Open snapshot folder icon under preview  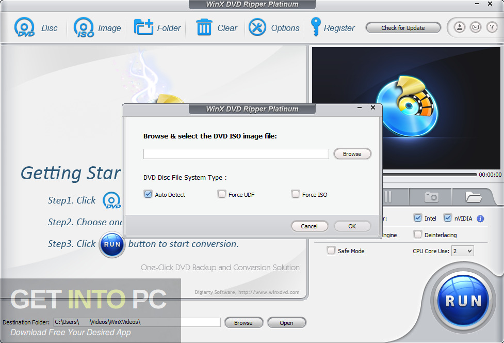tap(473, 197)
